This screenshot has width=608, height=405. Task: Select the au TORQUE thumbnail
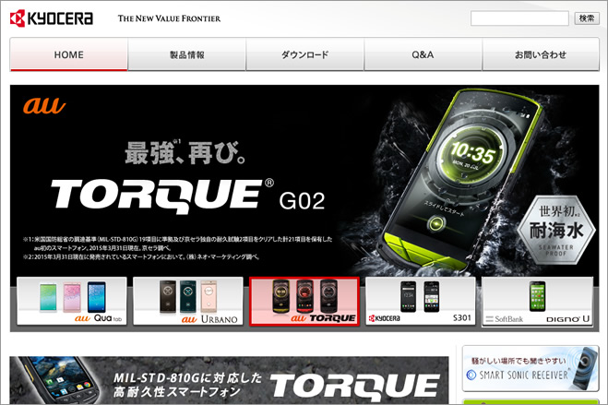click(304, 301)
